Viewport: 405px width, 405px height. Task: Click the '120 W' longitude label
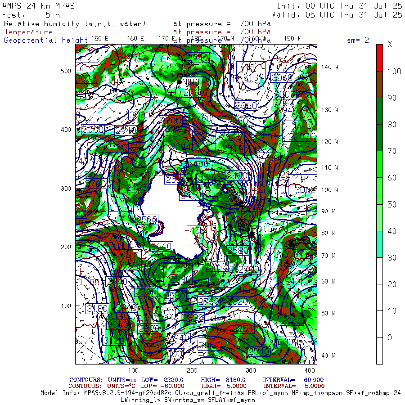[x=330, y=142]
